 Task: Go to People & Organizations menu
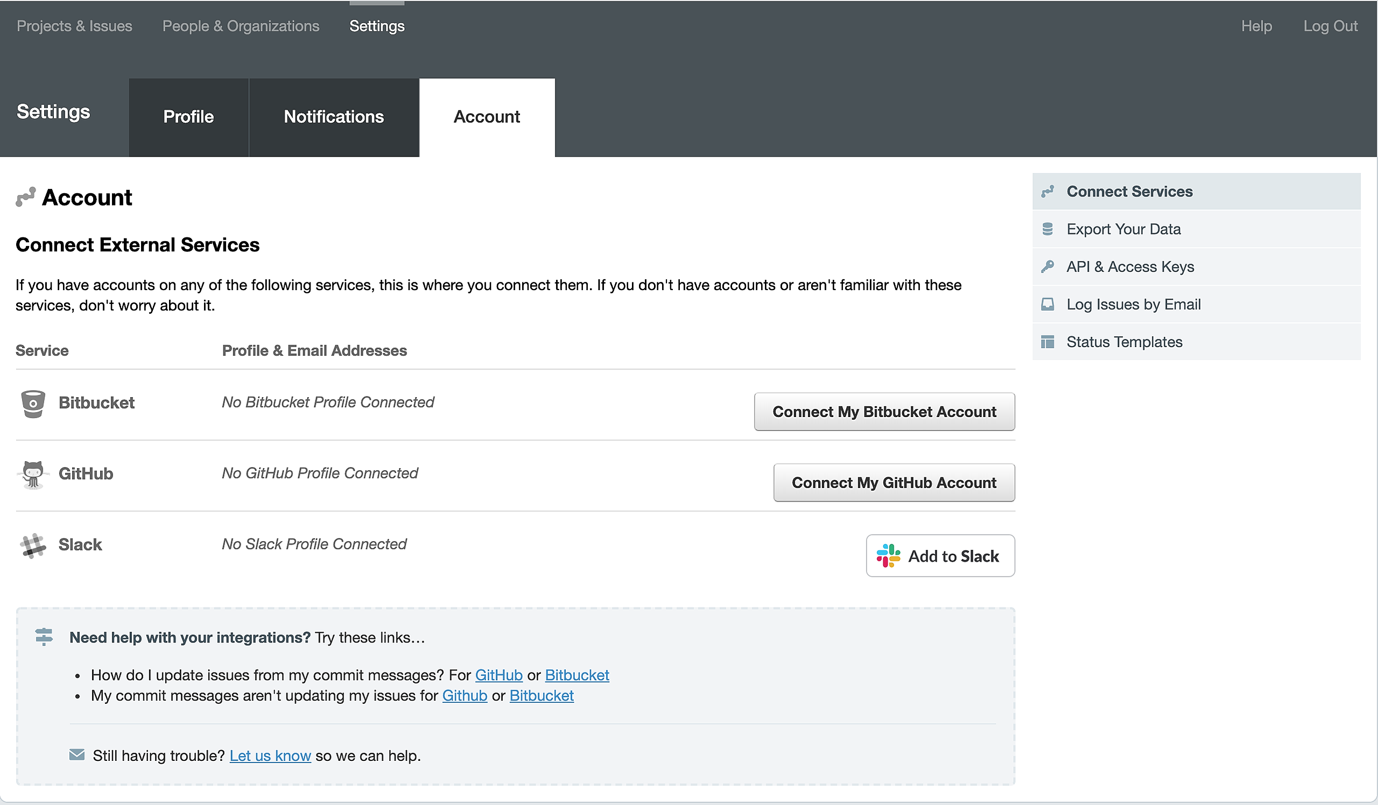[x=241, y=26]
